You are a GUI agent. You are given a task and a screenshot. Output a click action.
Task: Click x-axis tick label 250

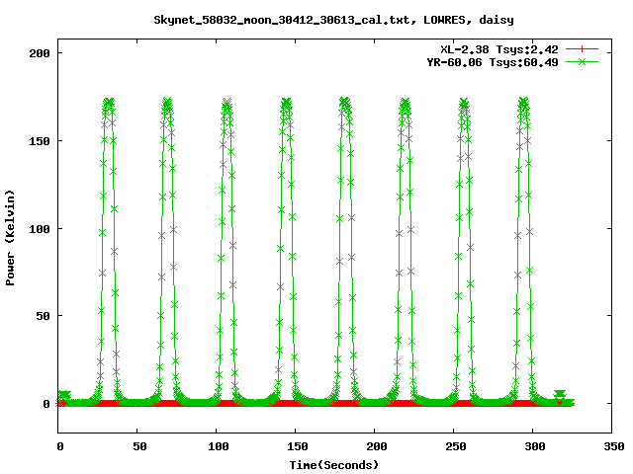[455, 446]
